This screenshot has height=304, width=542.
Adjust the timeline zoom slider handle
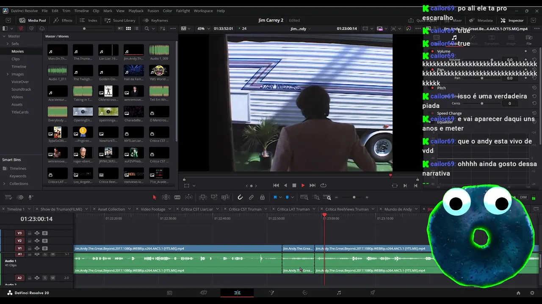point(354,197)
